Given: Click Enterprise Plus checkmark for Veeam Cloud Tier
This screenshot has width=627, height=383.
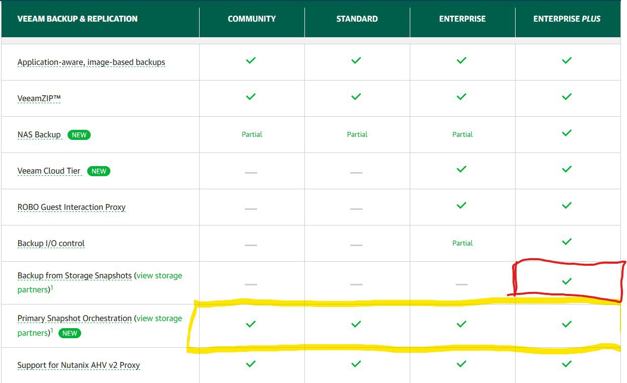Looking at the screenshot, I should (567, 169).
